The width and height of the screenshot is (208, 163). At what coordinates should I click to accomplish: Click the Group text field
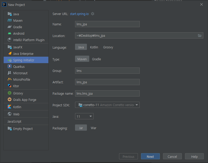107,71
